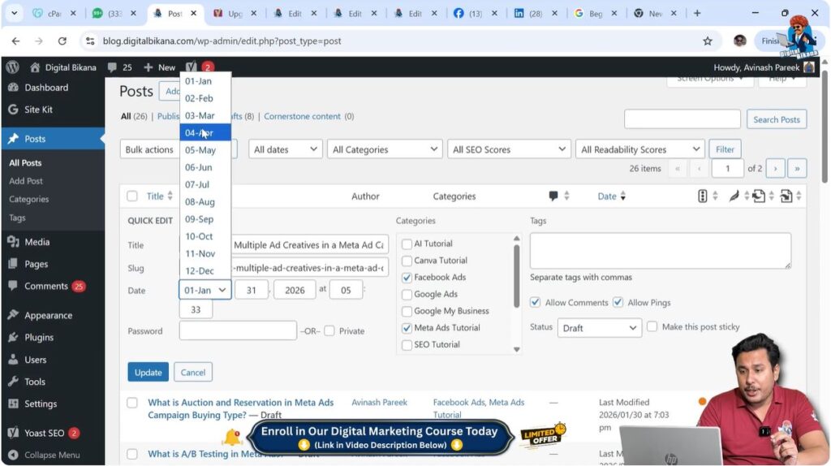Viewport: 831px width, 466px height.
Task: Focus the search posts text box
Action: click(x=682, y=119)
